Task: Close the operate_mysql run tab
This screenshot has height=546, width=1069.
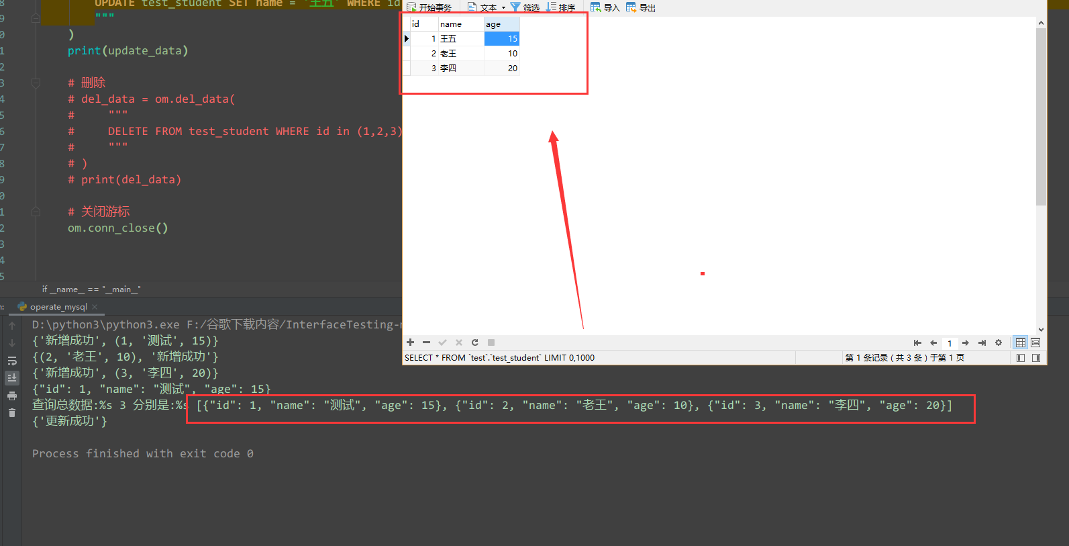Action: pos(95,307)
